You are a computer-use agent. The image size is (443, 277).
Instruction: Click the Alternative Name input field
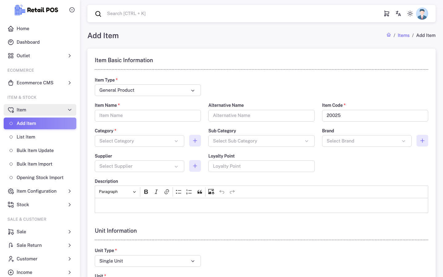261,116
